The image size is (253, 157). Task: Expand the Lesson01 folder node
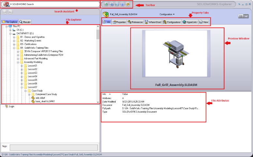(22, 66)
